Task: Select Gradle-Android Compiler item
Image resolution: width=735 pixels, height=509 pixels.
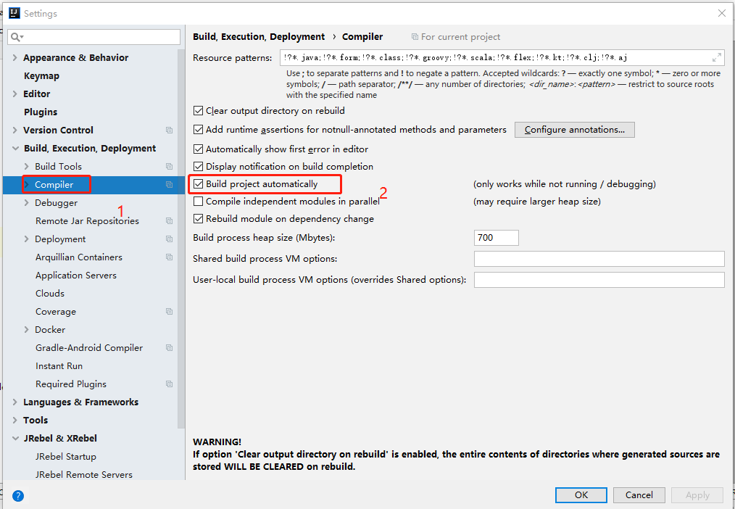Action: [89, 348]
